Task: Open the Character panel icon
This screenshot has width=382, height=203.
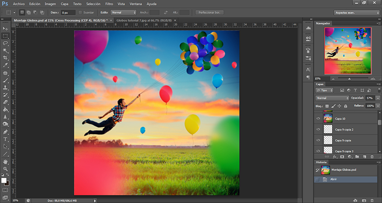Action: [308, 70]
